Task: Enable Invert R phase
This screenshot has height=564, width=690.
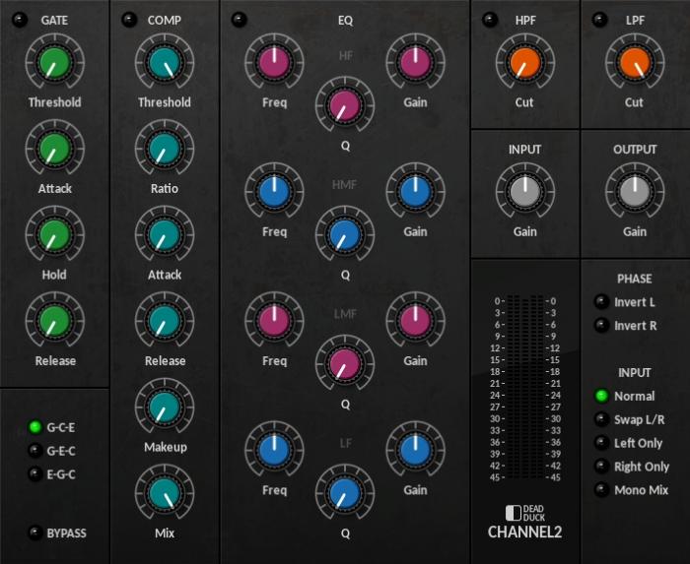Action: click(600, 326)
